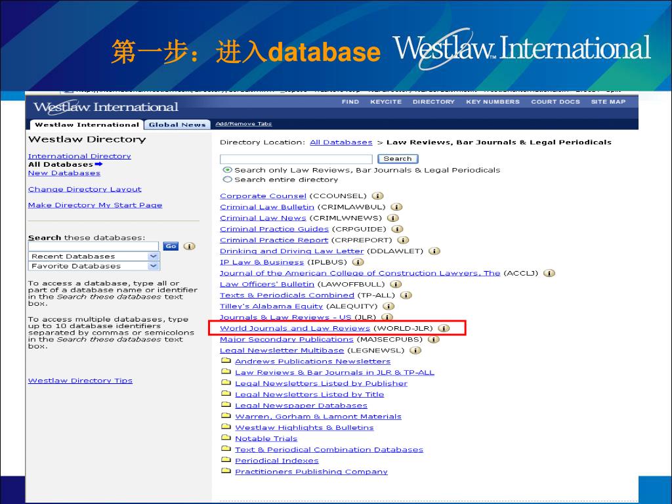Open info icon beside ACCLJ journal entry
The height and width of the screenshot is (504, 672).
pyautogui.click(x=549, y=274)
